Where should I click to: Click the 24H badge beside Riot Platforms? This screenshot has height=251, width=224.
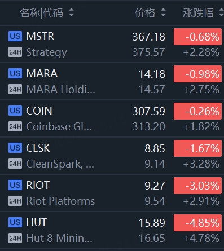(x=15, y=201)
